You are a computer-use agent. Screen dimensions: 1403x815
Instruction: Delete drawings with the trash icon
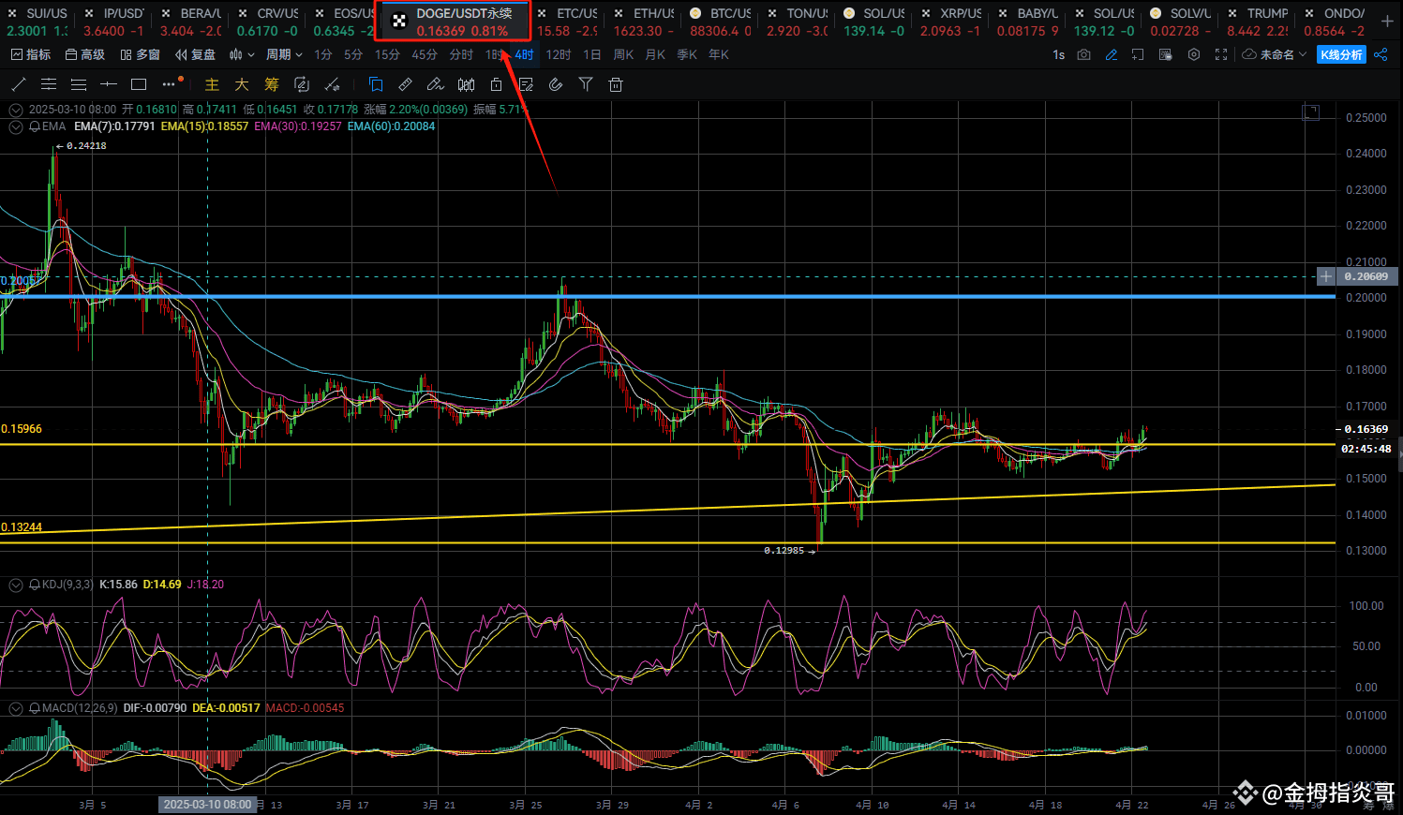point(616,84)
